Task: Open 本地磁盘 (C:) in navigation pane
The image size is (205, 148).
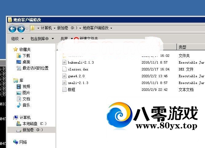Action: point(34,124)
